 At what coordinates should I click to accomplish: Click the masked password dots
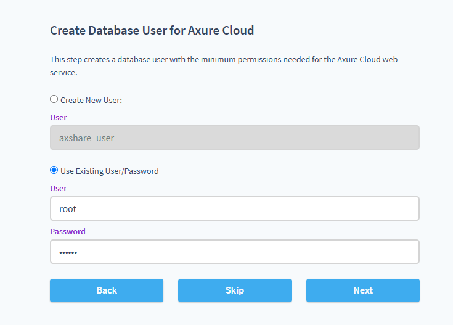click(68, 252)
